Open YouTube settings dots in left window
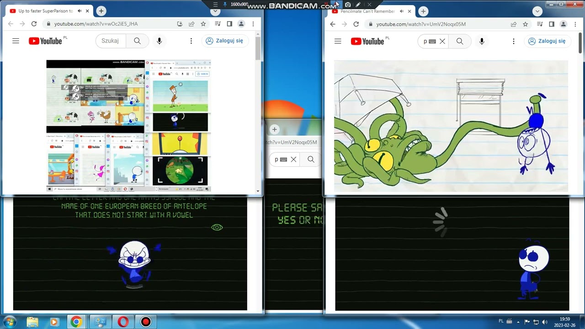Screen dimensions: 585x329 [x=191, y=41]
